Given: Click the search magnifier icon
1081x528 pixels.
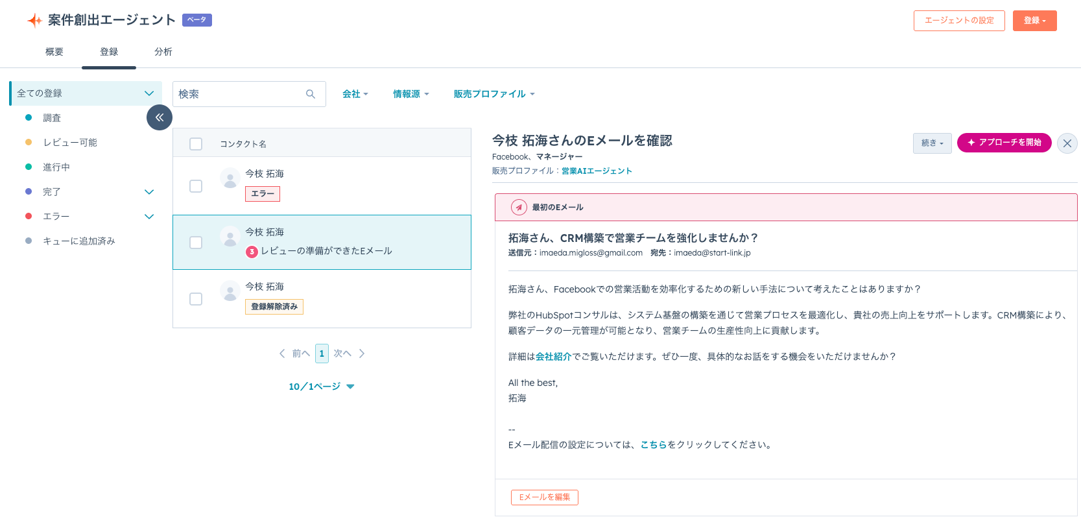Looking at the screenshot, I should tap(311, 94).
